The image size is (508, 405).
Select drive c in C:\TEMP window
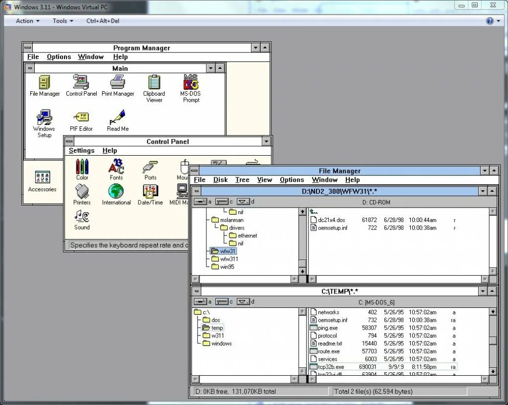click(x=224, y=302)
